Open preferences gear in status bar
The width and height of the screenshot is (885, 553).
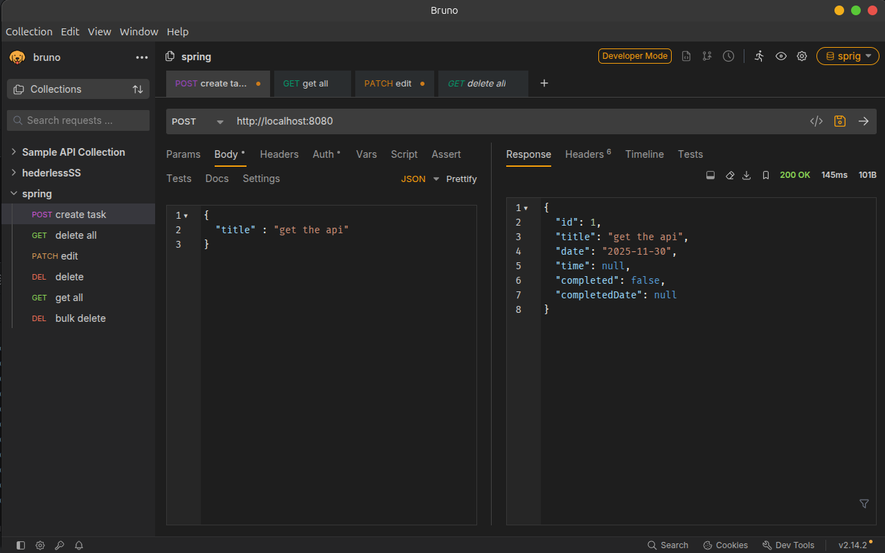tap(40, 545)
